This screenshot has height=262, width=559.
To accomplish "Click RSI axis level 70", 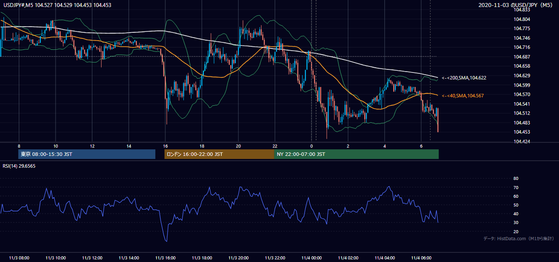I will [x=516, y=187].
